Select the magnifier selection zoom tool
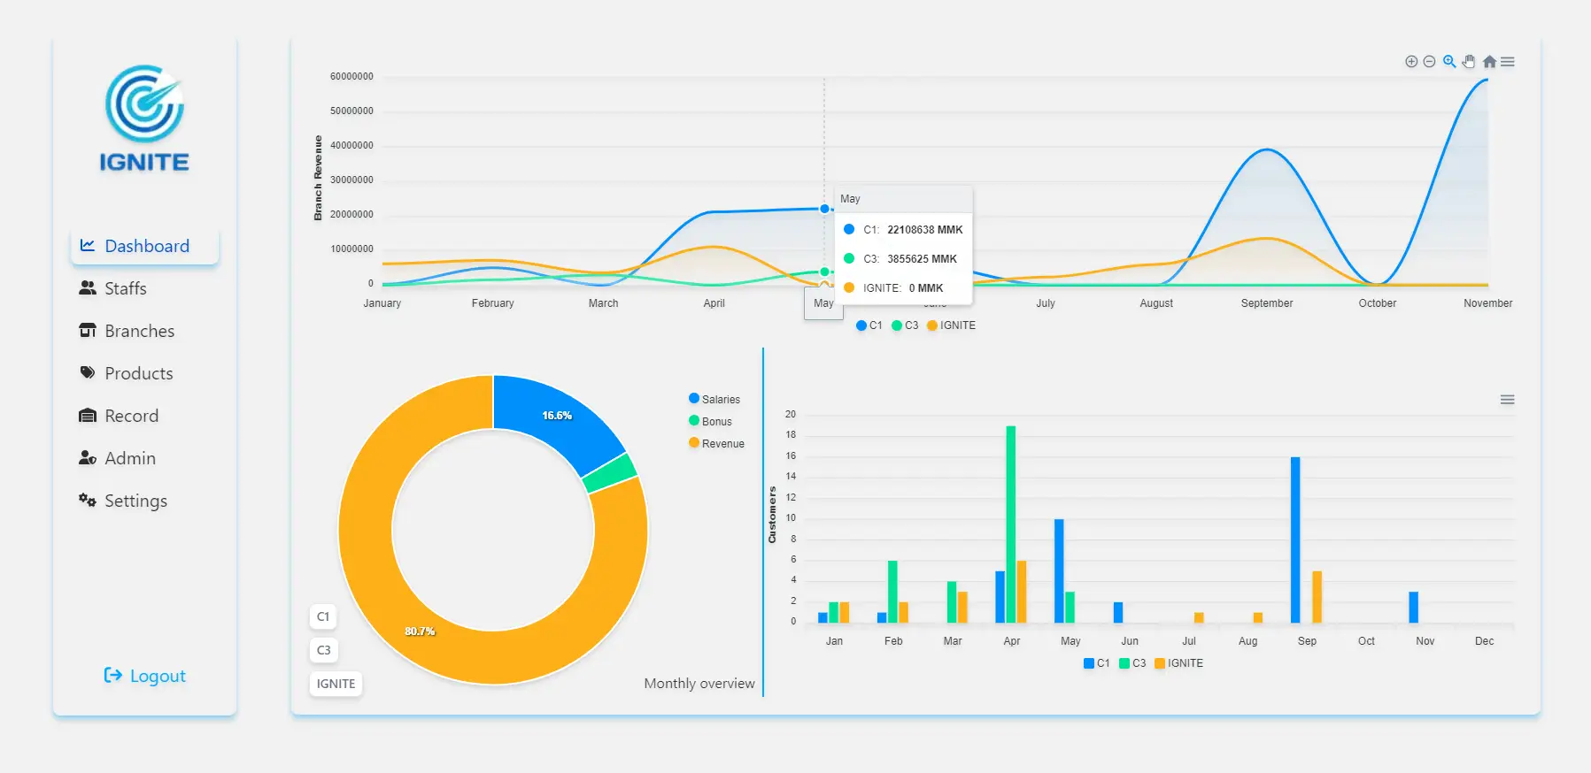Viewport: 1591px width, 773px height. pyautogui.click(x=1449, y=62)
